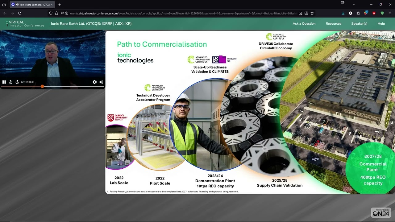Open site permissions settings icon
The height and width of the screenshot is (222, 395).
click(62, 13)
